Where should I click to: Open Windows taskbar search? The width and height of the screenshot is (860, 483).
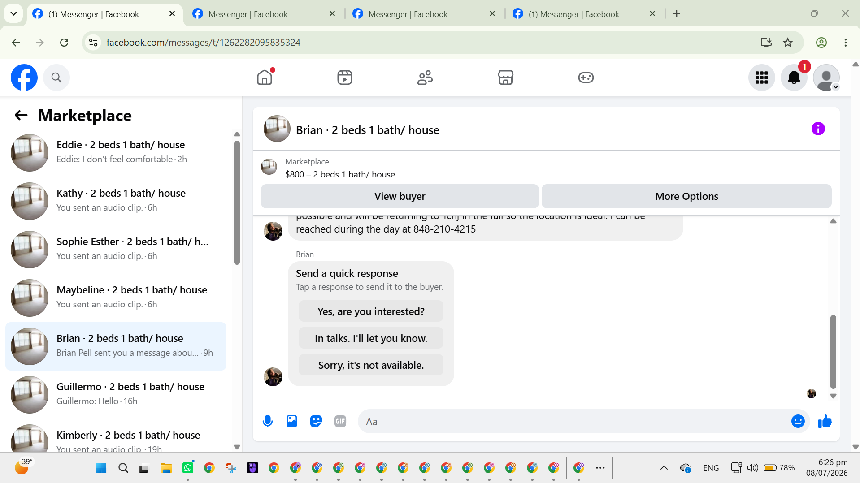pos(123,468)
